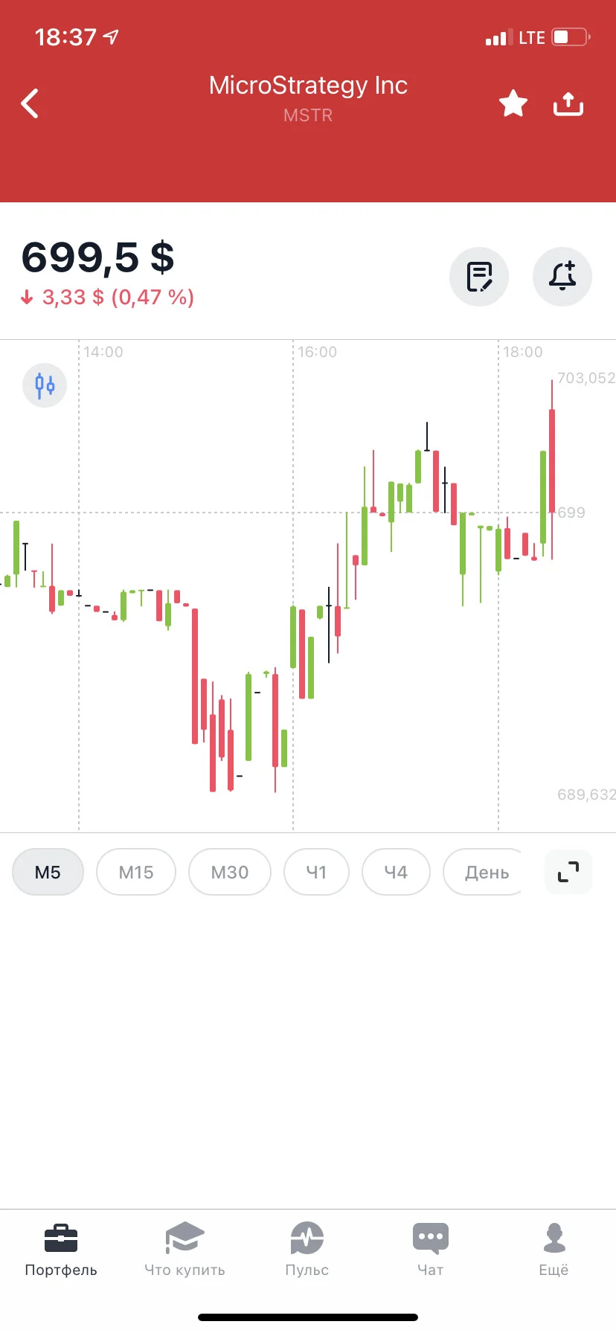The width and height of the screenshot is (616, 1333).
Task: Add a price alert bell
Action: 562,277
